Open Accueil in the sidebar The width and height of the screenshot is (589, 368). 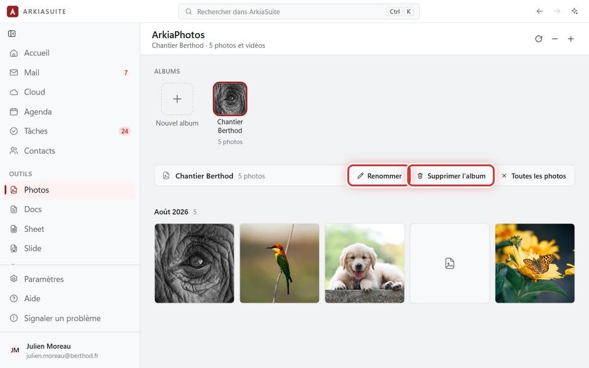[70, 53]
